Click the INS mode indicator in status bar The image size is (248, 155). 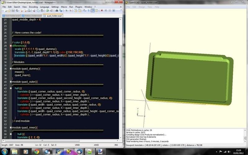tap(116, 145)
